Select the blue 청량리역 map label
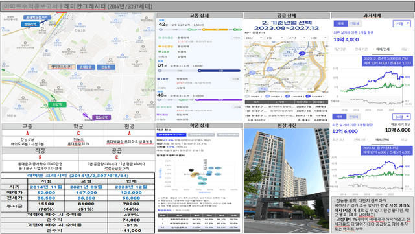The height and width of the screenshot is (234, 415). (x=30, y=24)
